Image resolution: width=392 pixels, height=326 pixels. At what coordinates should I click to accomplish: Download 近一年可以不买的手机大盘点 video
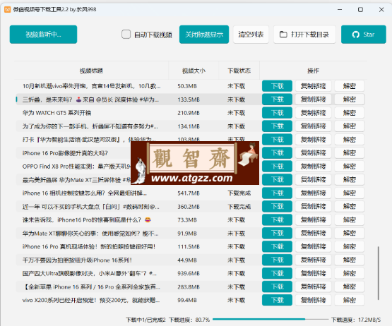click(x=277, y=206)
